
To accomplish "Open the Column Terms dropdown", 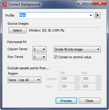I will 39,49.
